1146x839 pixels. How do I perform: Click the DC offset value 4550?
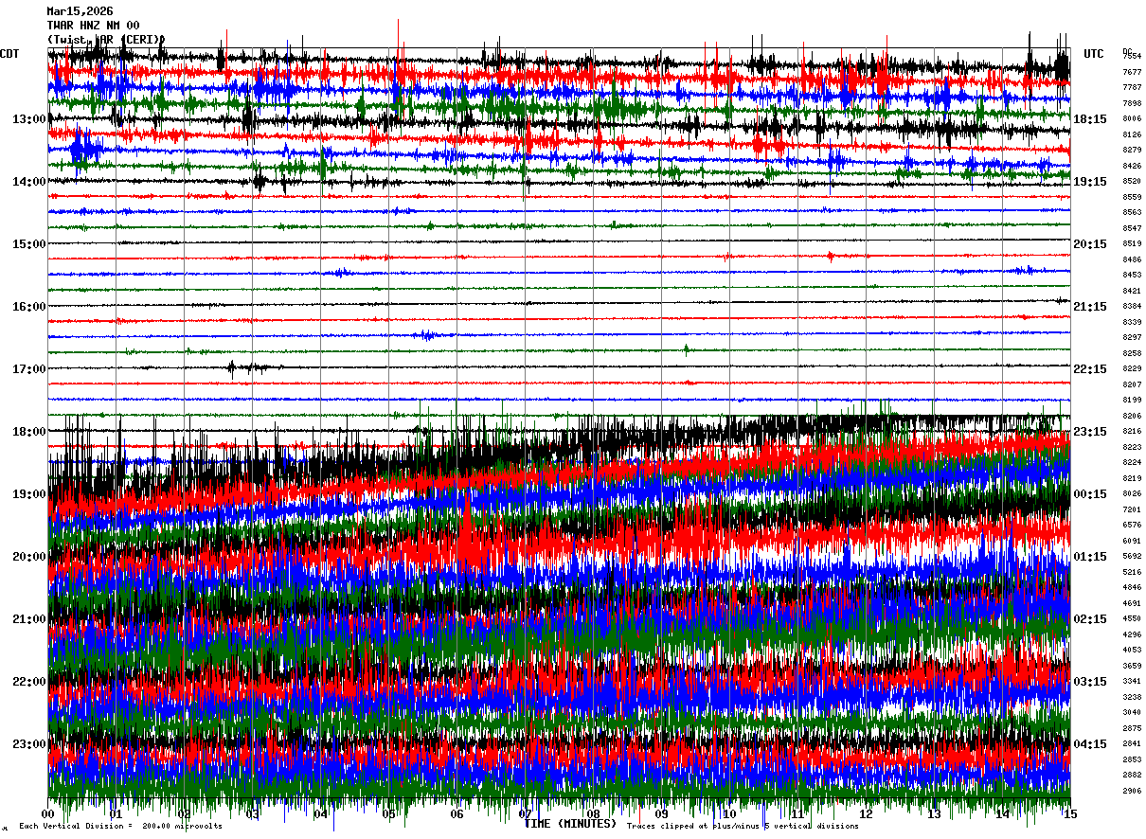coord(1132,619)
